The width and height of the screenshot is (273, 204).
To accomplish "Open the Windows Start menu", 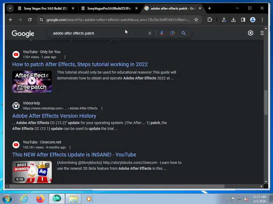I will [x=7, y=199].
